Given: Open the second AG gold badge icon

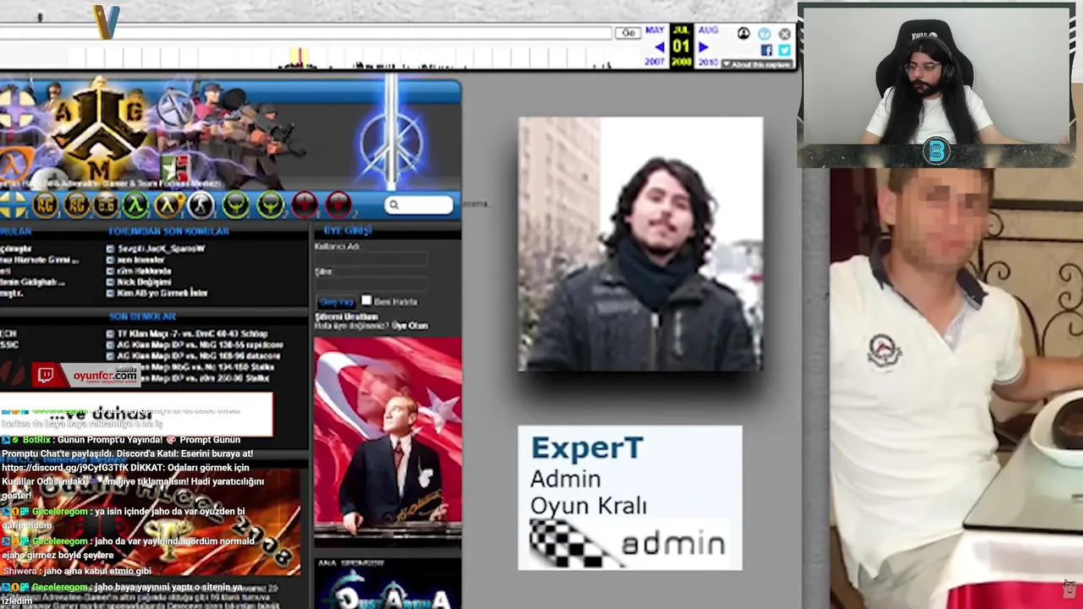Looking at the screenshot, I should pos(76,204).
